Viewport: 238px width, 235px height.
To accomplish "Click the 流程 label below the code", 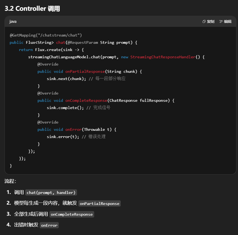I will 10,181.
